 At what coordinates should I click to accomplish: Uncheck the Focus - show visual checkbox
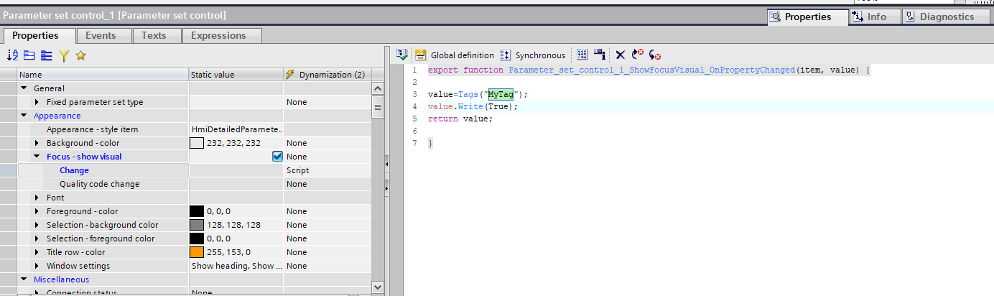(x=277, y=157)
